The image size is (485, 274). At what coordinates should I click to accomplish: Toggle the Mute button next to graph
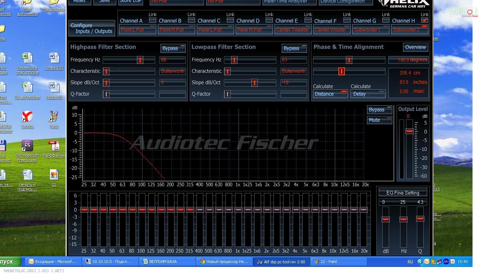pos(379,120)
